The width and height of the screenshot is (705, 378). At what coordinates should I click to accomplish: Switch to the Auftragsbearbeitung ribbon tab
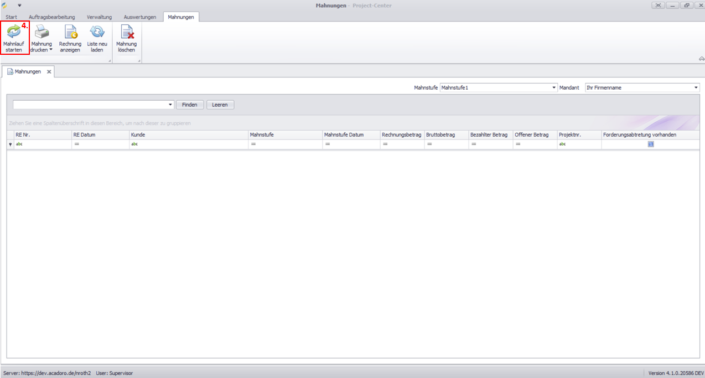pos(51,17)
